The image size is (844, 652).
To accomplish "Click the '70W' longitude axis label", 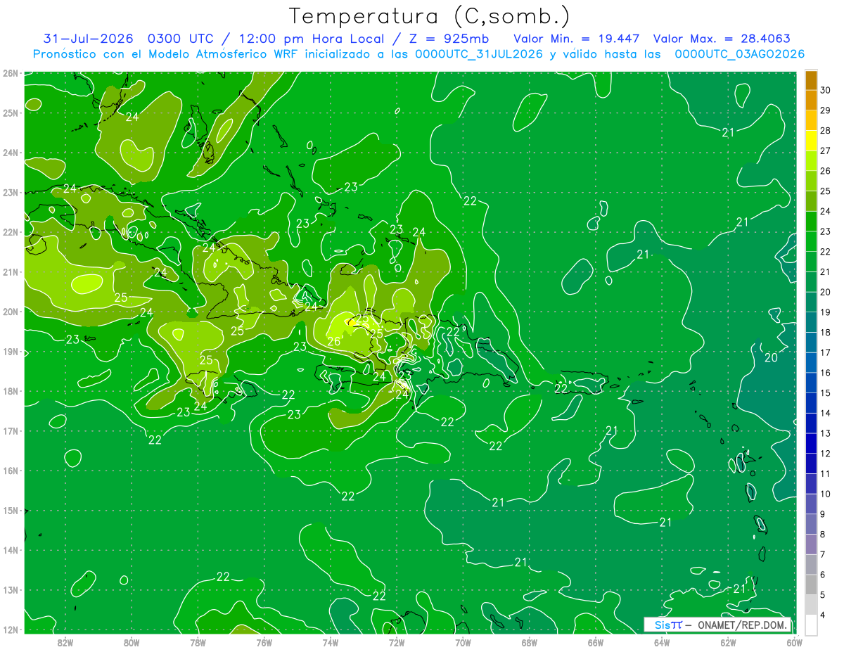I will point(463,641).
